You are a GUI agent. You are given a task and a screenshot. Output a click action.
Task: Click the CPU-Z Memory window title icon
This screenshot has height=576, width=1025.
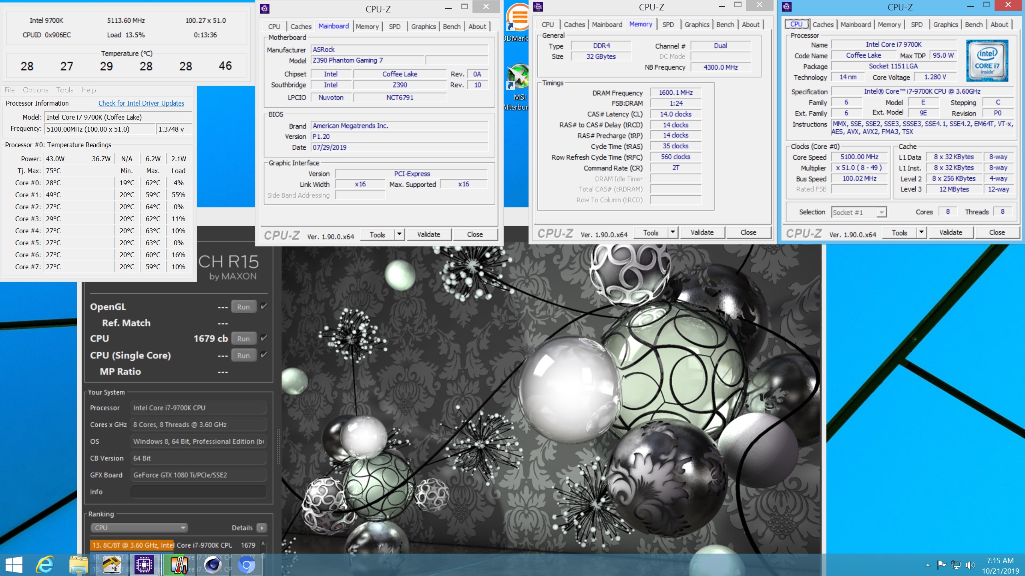coord(538,6)
